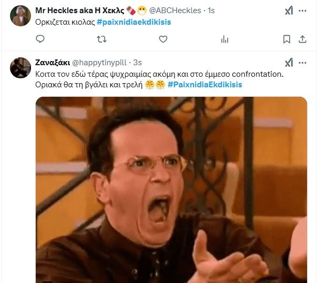
Task: Open the @ABCHeckles handle
Action: pyautogui.click(x=175, y=11)
